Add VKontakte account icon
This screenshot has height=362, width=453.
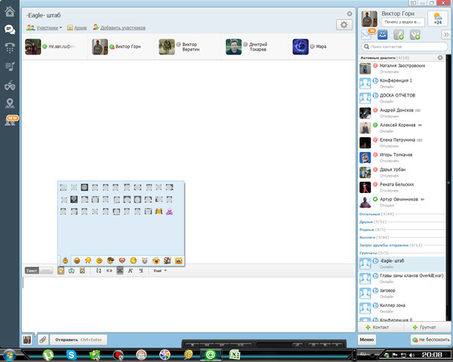415,35
